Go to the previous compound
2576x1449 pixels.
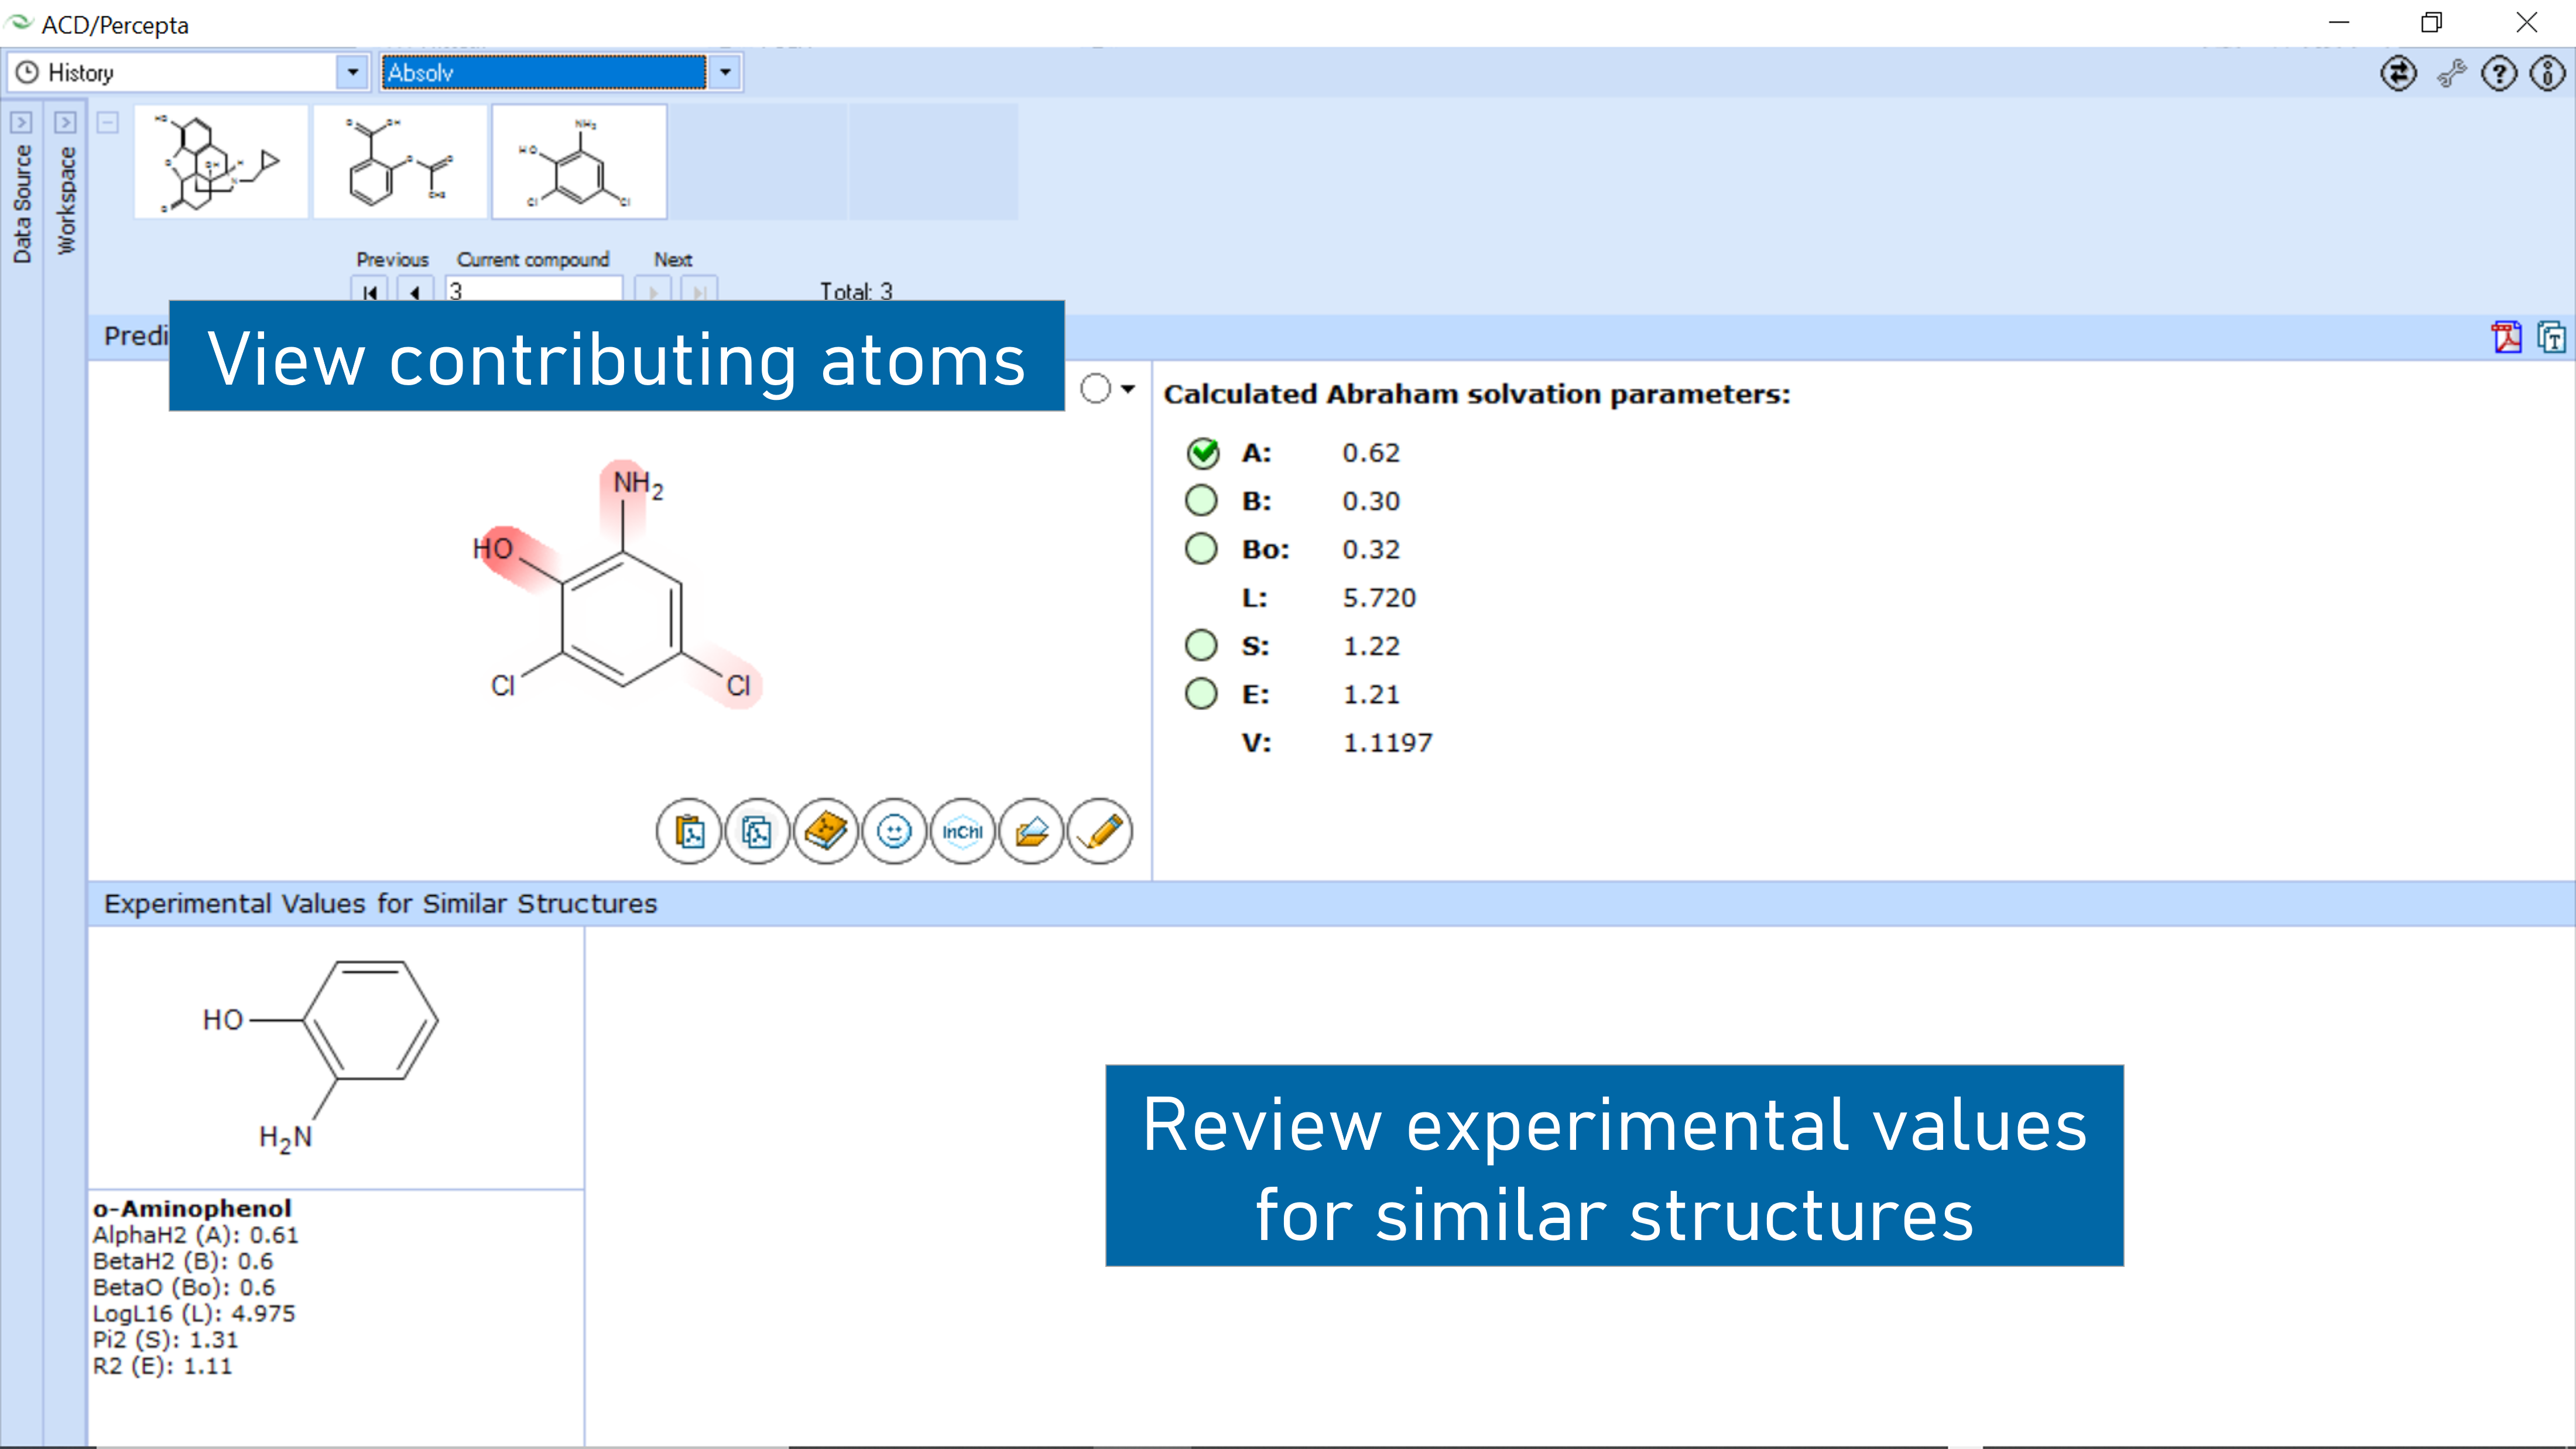[x=415, y=291]
